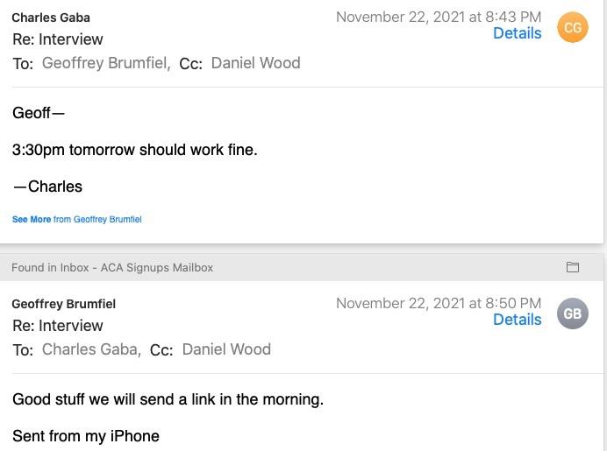The image size is (607, 451).
Task: Select Daniel Wood Cc in Charles Gaba's message
Action: point(255,63)
